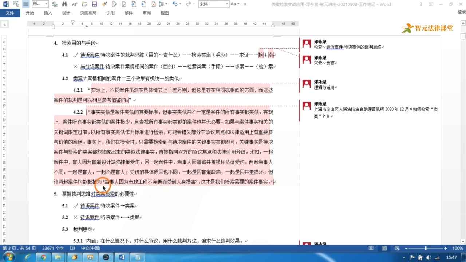Undo the last action

click(175, 4)
